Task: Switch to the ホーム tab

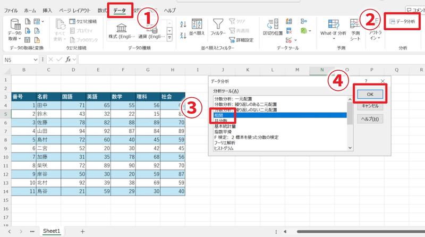Action: click(30, 11)
